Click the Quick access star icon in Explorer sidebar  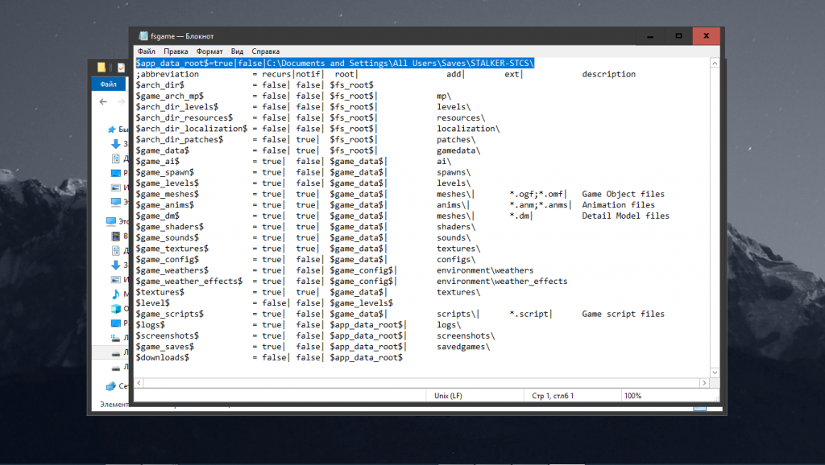pyautogui.click(x=111, y=129)
